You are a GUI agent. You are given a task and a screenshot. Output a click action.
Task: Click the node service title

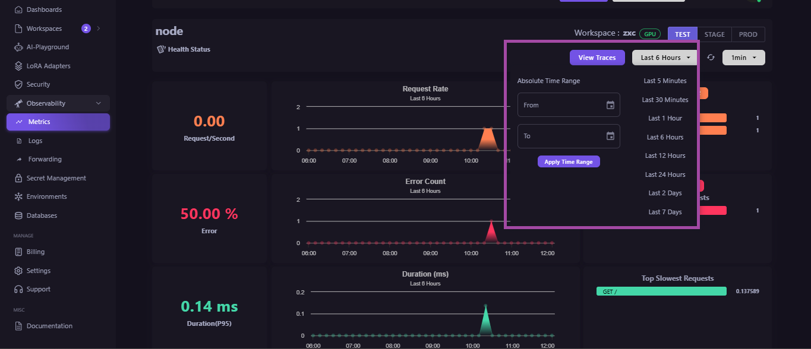click(x=169, y=31)
